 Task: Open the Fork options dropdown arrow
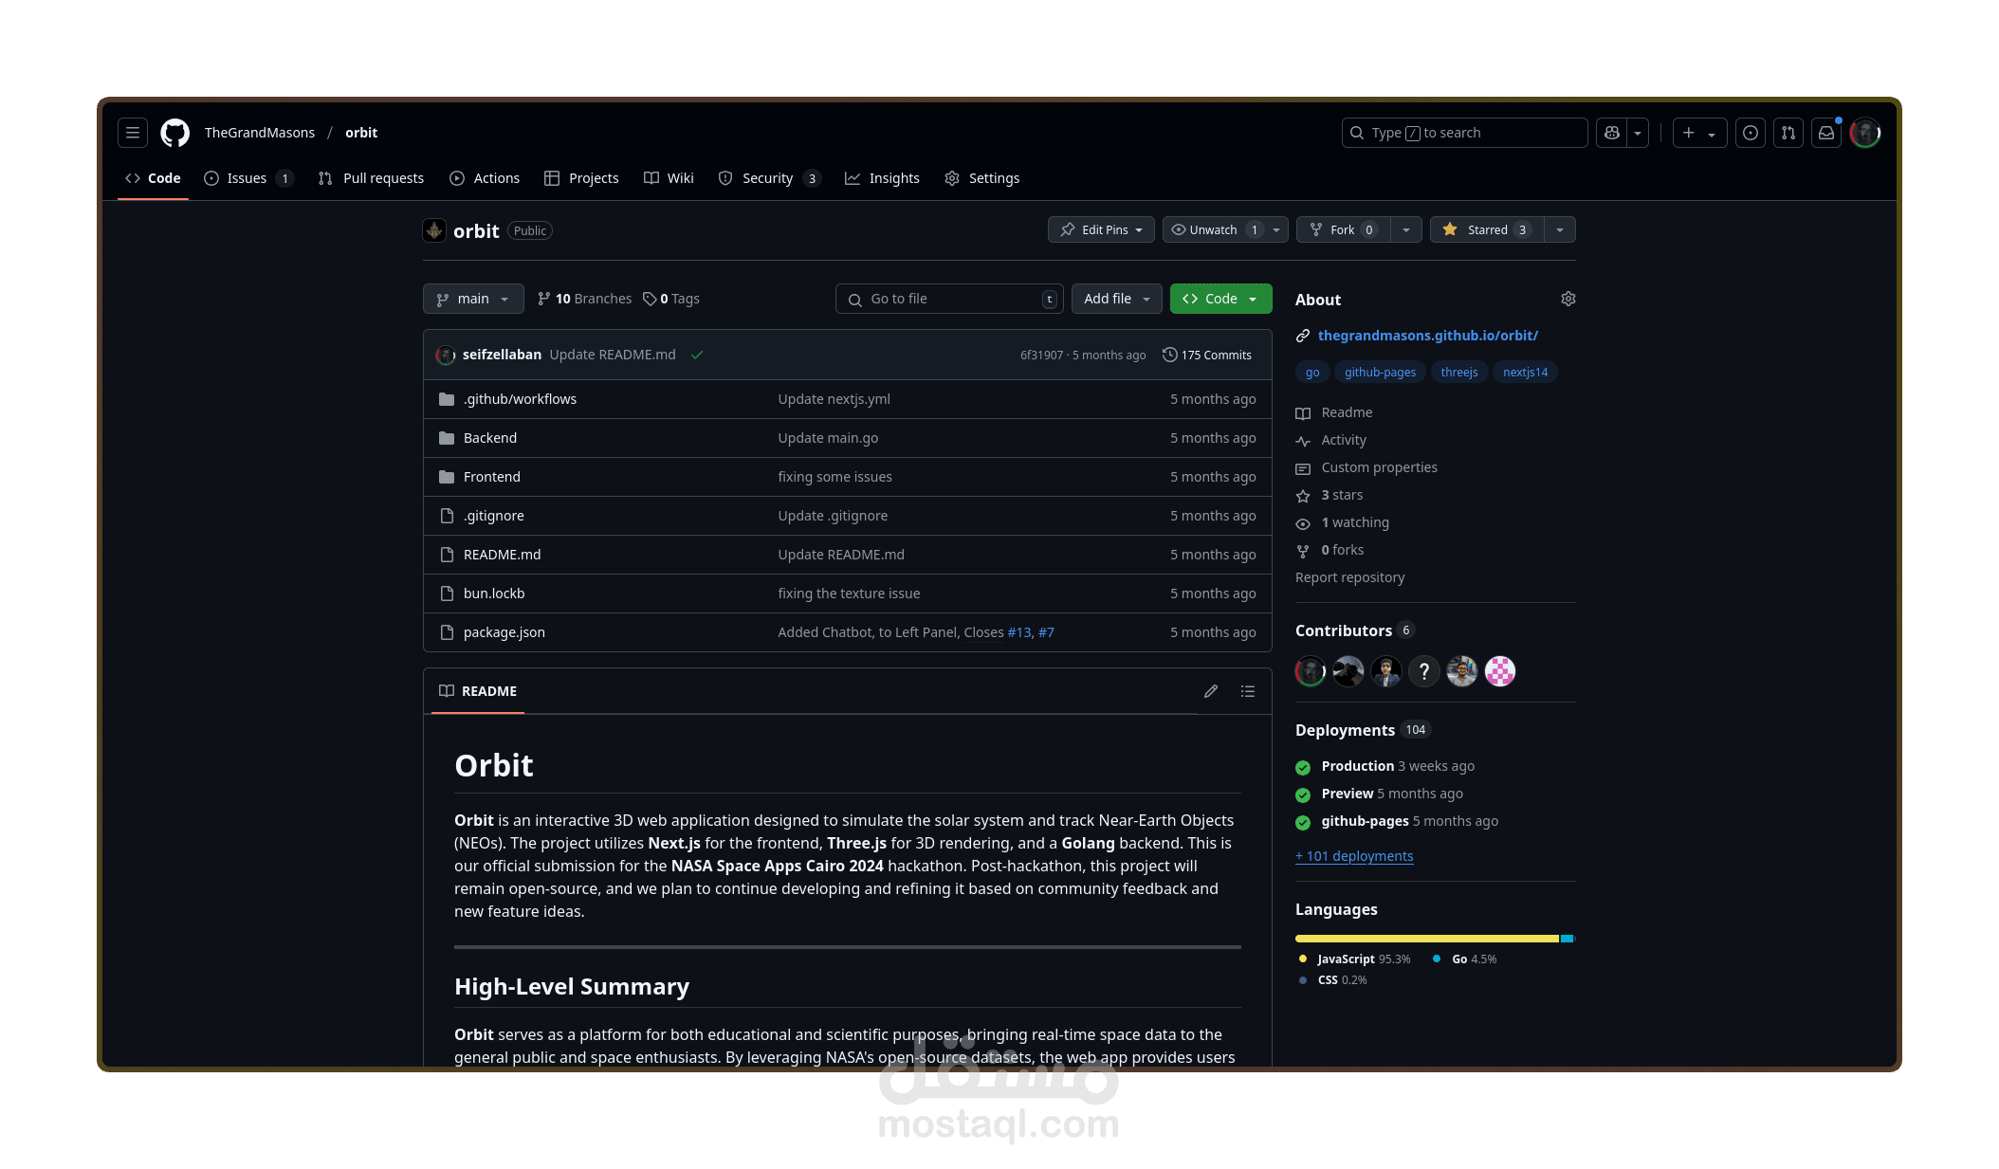point(1406,229)
